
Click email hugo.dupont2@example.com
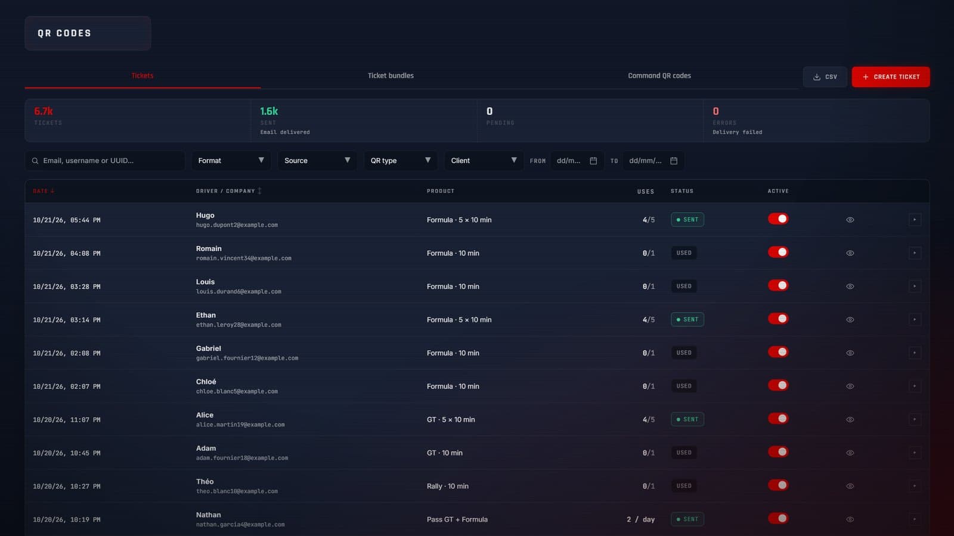(237, 225)
